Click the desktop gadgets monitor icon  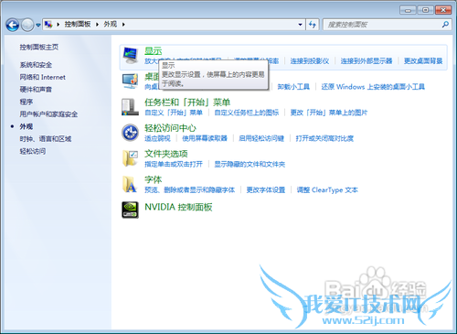[131, 81]
